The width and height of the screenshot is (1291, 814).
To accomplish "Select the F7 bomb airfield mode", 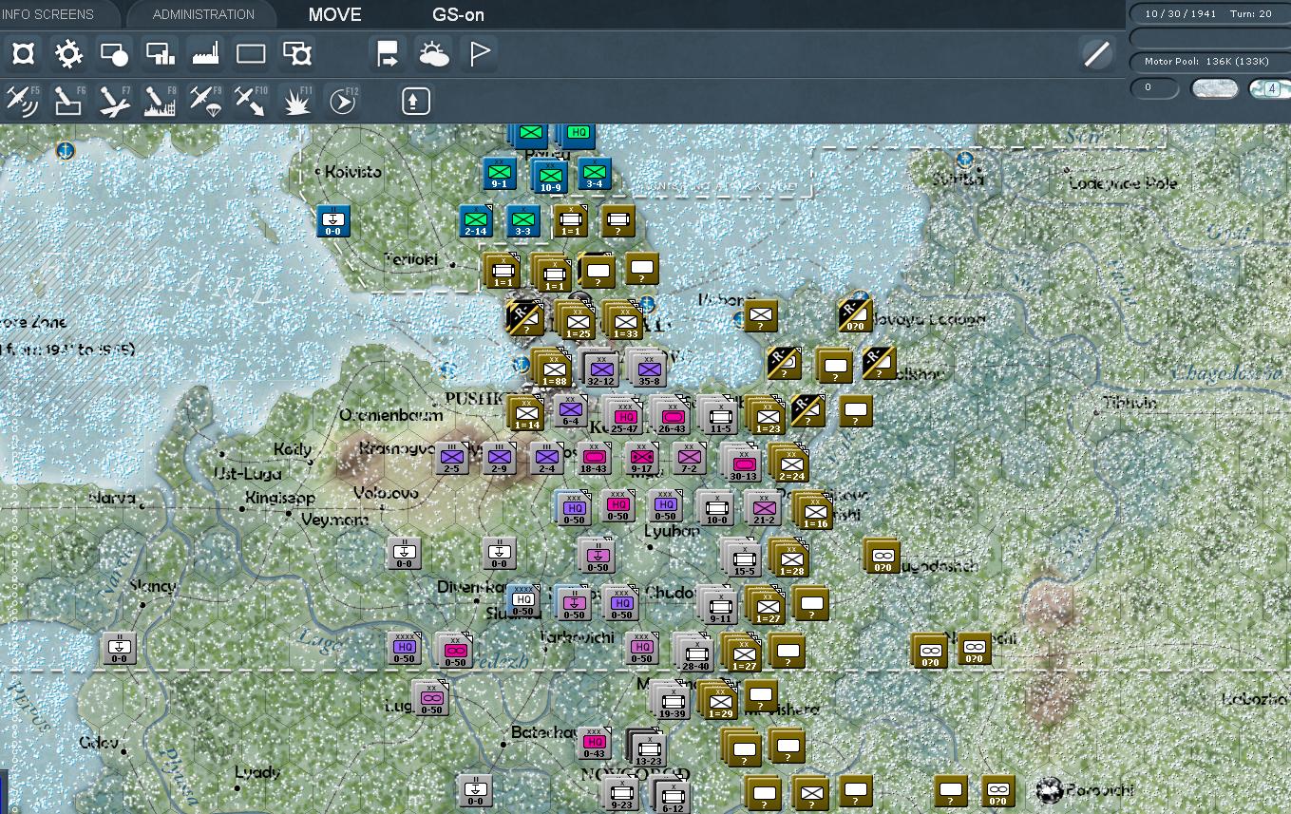I will pos(114,100).
